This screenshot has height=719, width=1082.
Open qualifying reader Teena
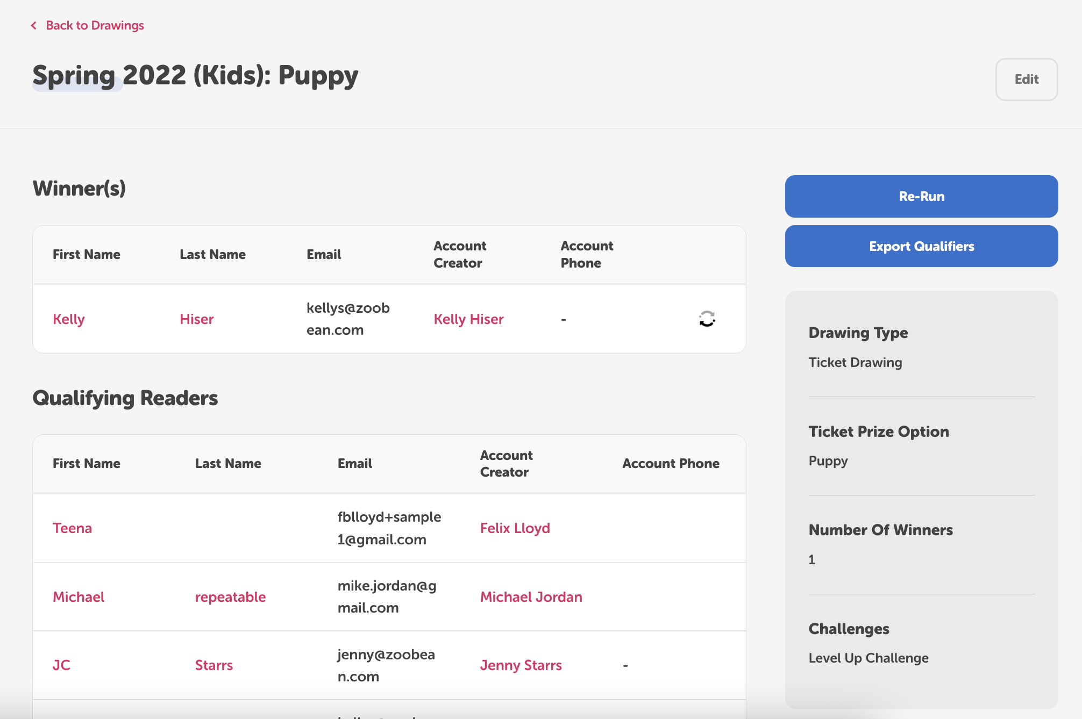pos(72,528)
